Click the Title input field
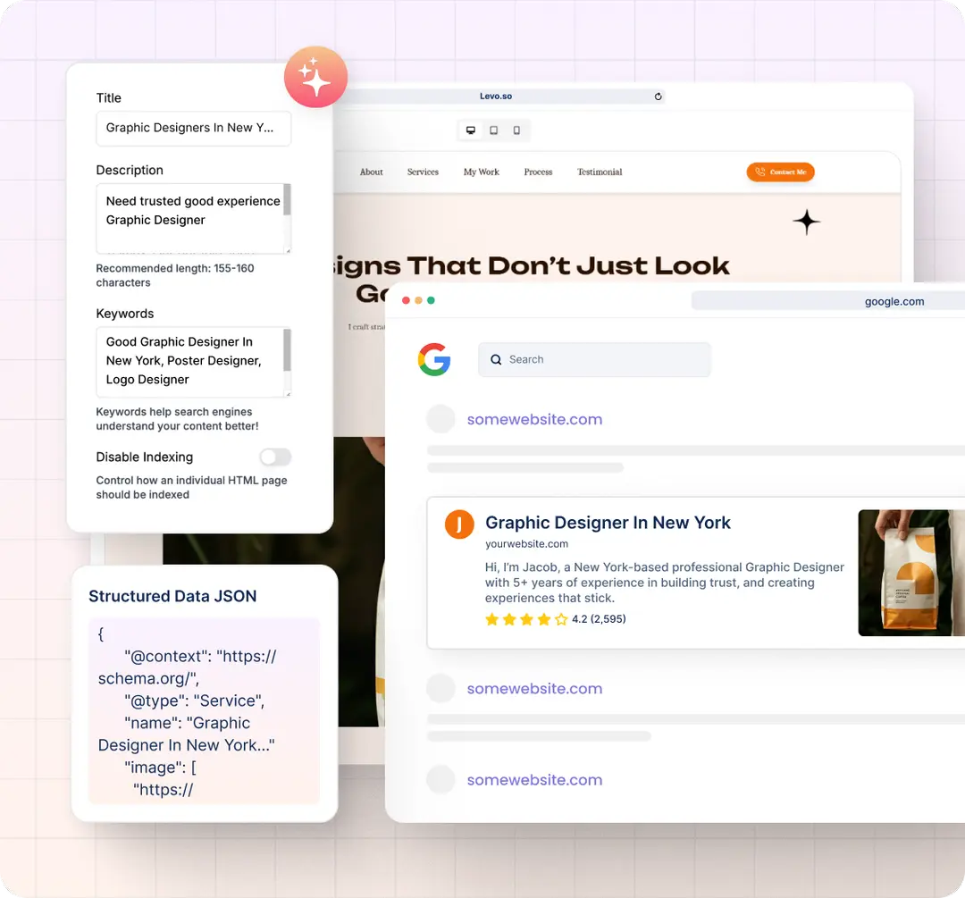The width and height of the screenshot is (965, 898). (x=193, y=128)
